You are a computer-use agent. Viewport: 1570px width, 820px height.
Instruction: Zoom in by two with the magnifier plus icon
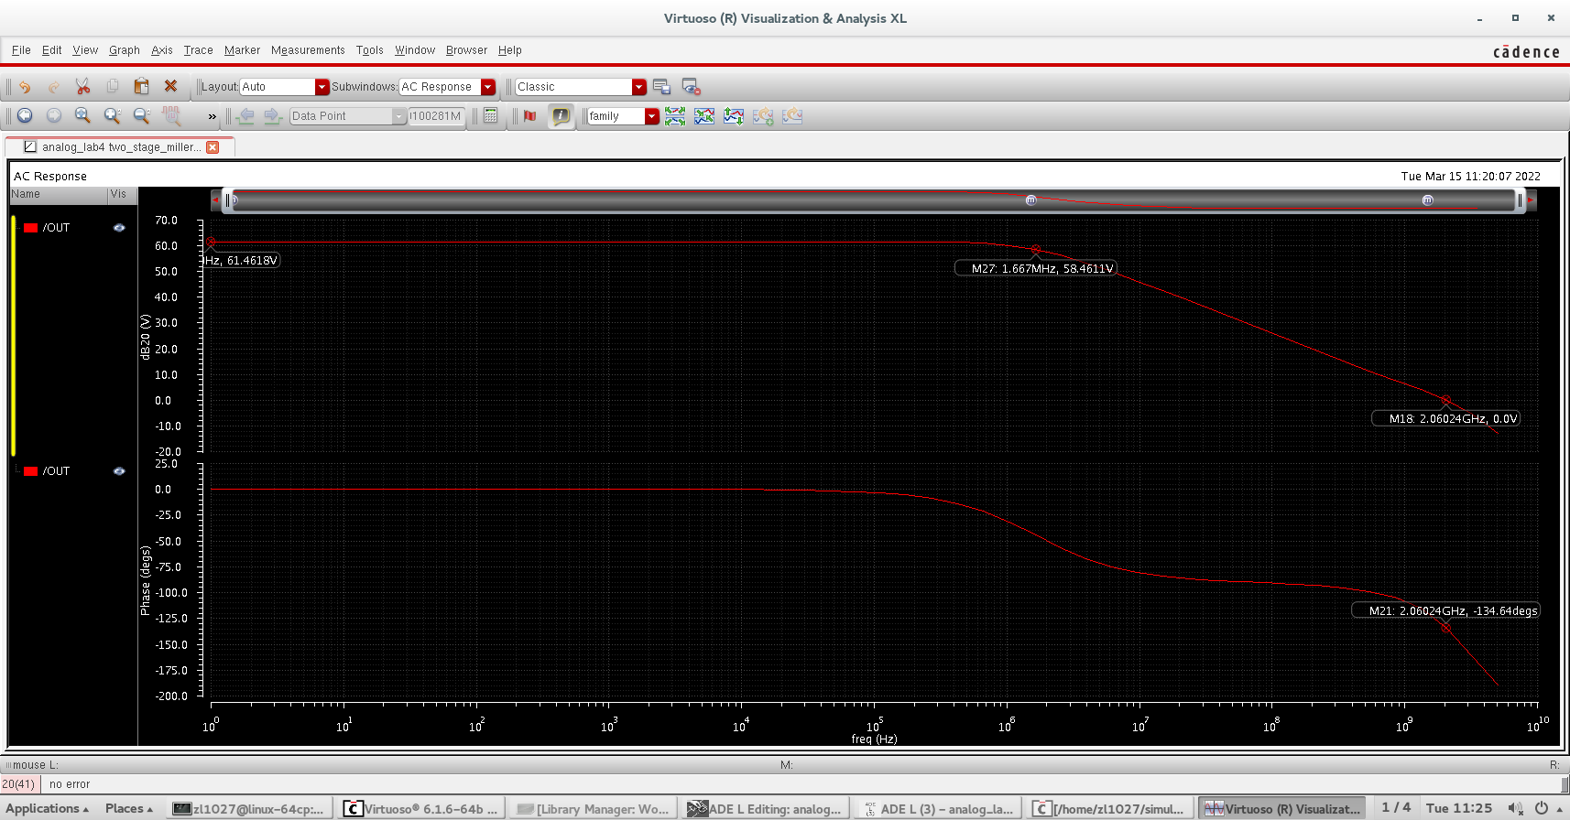[112, 115]
